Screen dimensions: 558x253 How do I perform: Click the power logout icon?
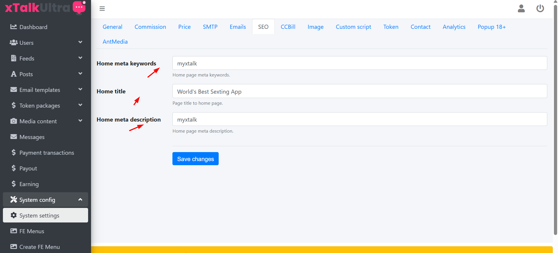(540, 8)
